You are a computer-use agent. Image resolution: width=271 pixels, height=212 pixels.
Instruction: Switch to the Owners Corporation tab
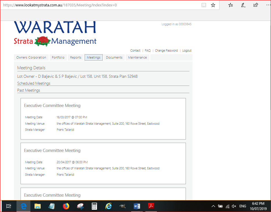[31, 57]
